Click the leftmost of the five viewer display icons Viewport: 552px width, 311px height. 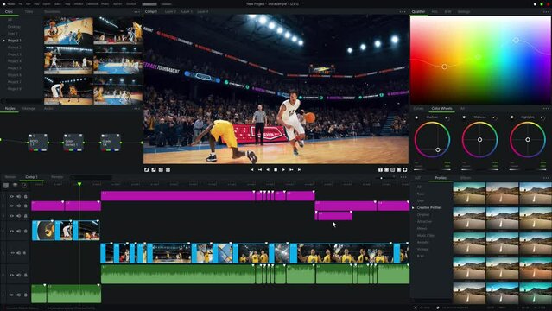(380, 170)
